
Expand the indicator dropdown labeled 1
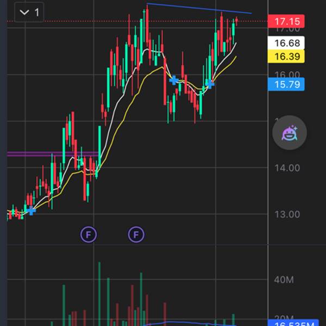pos(29,12)
